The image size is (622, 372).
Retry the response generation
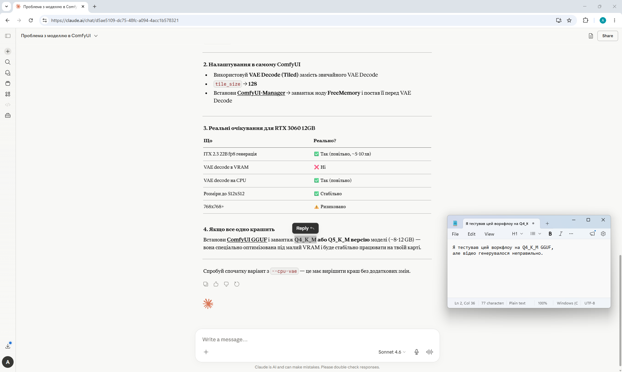click(x=237, y=284)
